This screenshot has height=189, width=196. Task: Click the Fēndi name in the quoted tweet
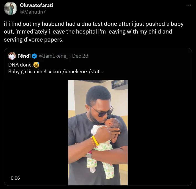(x=24, y=56)
